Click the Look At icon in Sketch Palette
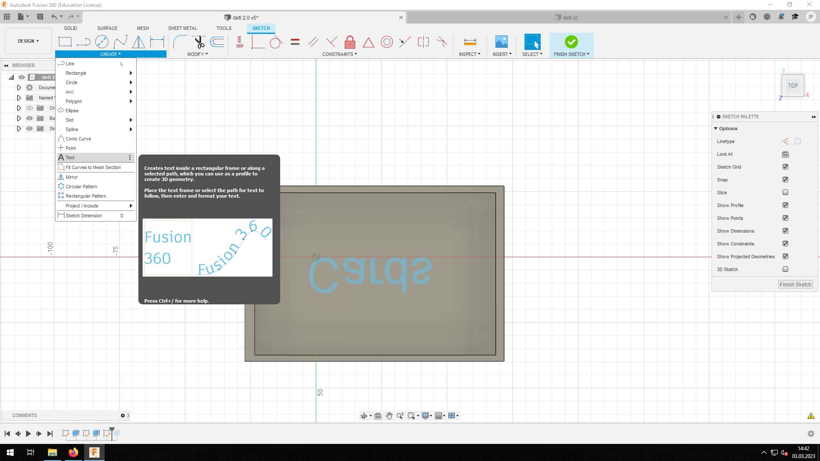820x461 pixels. [785, 154]
